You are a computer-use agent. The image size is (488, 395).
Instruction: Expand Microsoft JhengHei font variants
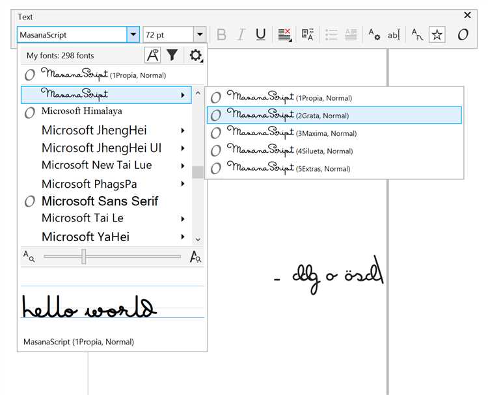pyautogui.click(x=183, y=131)
